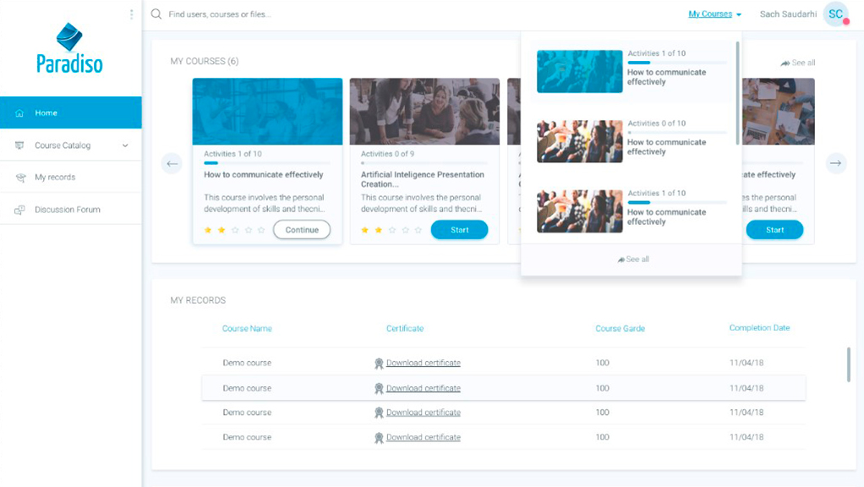Click the Discussion Forum chat icon
Viewport: 864px width, 487px height.
click(x=19, y=210)
